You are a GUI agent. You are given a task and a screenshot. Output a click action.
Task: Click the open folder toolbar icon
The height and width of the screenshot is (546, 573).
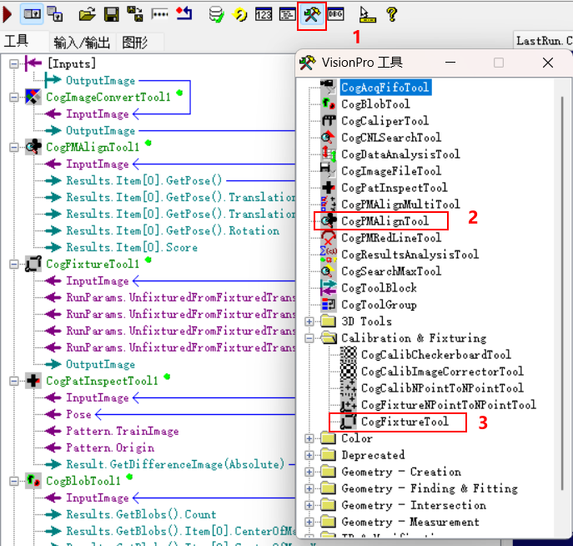coord(87,15)
